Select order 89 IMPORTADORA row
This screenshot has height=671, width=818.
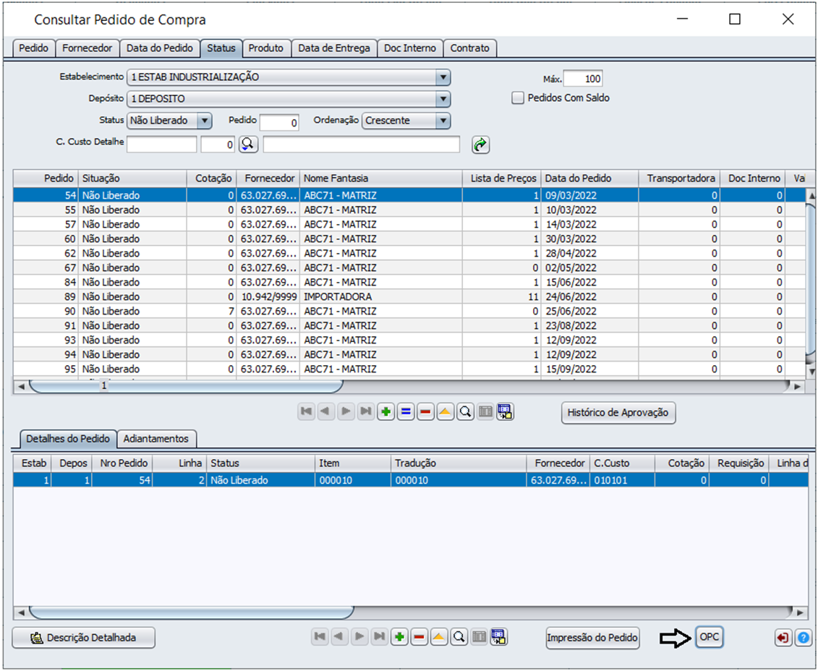[x=409, y=296]
